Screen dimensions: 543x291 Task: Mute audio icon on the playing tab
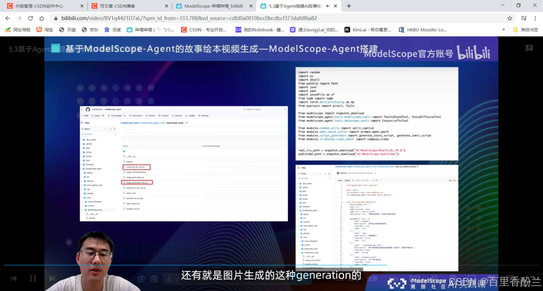point(328,6)
